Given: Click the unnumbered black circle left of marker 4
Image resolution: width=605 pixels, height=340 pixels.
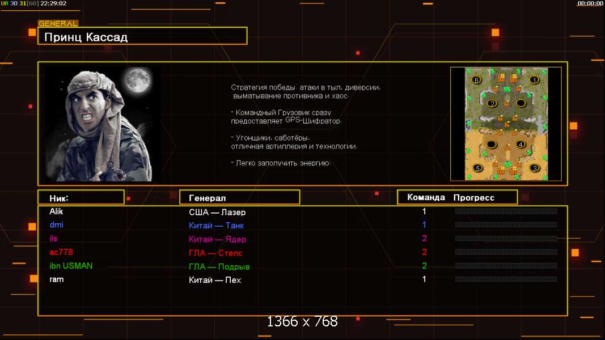Looking at the screenshot, I should pyautogui.click(x=491, y=144).
